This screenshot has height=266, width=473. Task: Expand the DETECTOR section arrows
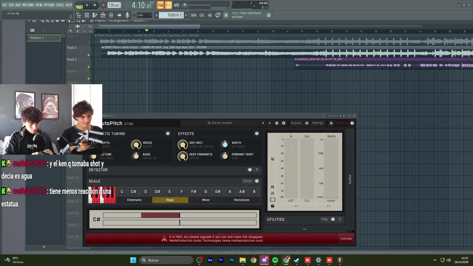tap(256, 170)
